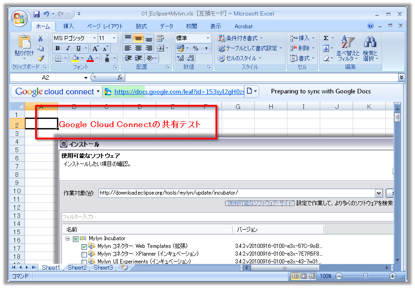
Task: Open the docs.google.com document link
Action: [x=179, y=92]
